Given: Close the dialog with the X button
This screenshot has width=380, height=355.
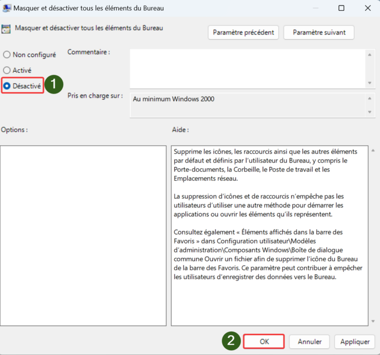Looking at the screenshot, I should click(x=367, y=8).
